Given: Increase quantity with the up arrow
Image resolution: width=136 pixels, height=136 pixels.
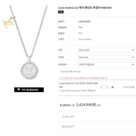Looking at the screenshot, I should point(107,86).
